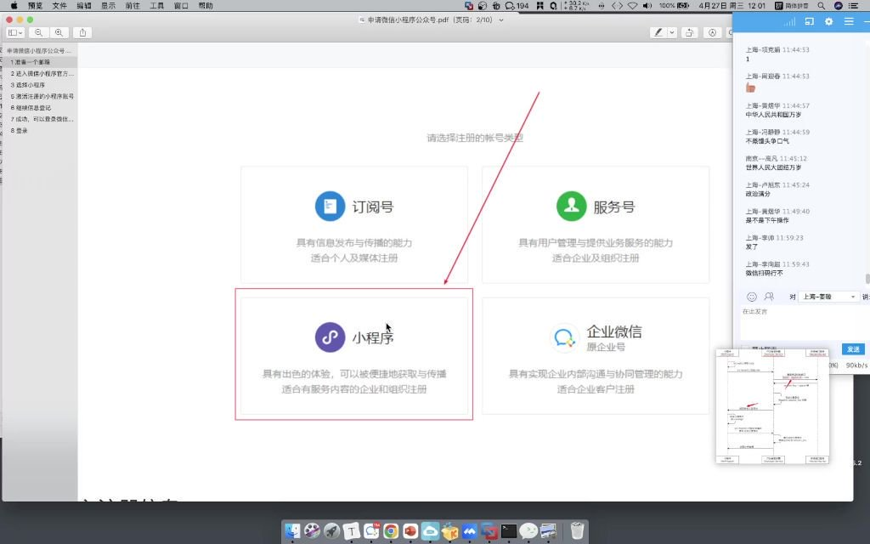Click the battery 100% status indicator
Viewport: 870px width, 544px height.
coord(674,6)
